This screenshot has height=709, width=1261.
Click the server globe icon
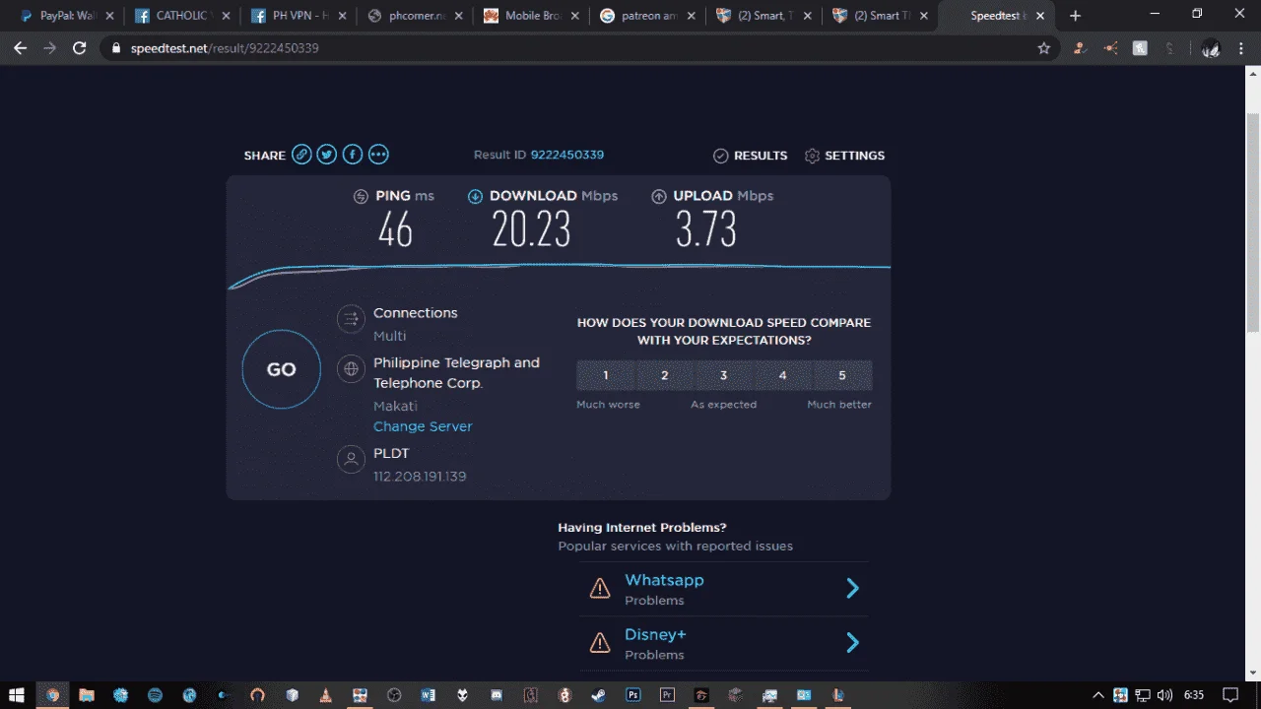tap(351, 369)
